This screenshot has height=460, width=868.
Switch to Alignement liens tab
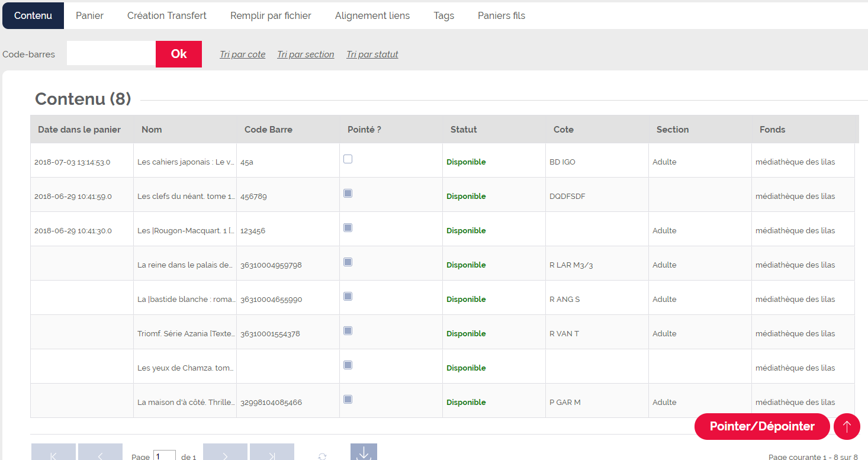pos(372,15)
